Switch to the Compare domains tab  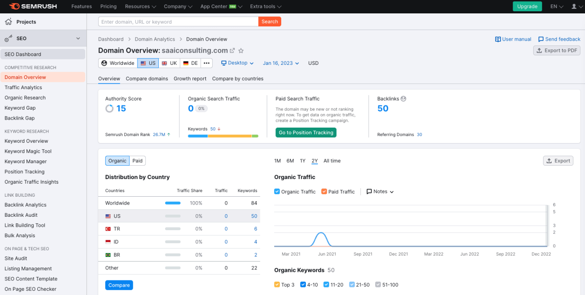tap(147, 79)
